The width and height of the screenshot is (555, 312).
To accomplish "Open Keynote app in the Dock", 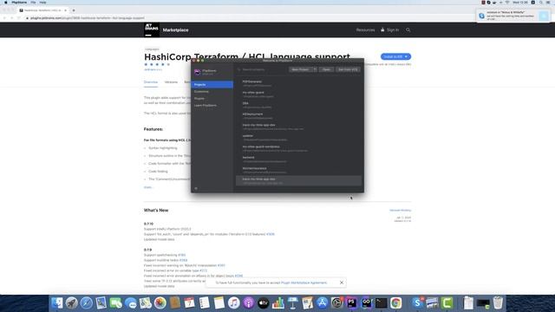I will click(293, 302).
